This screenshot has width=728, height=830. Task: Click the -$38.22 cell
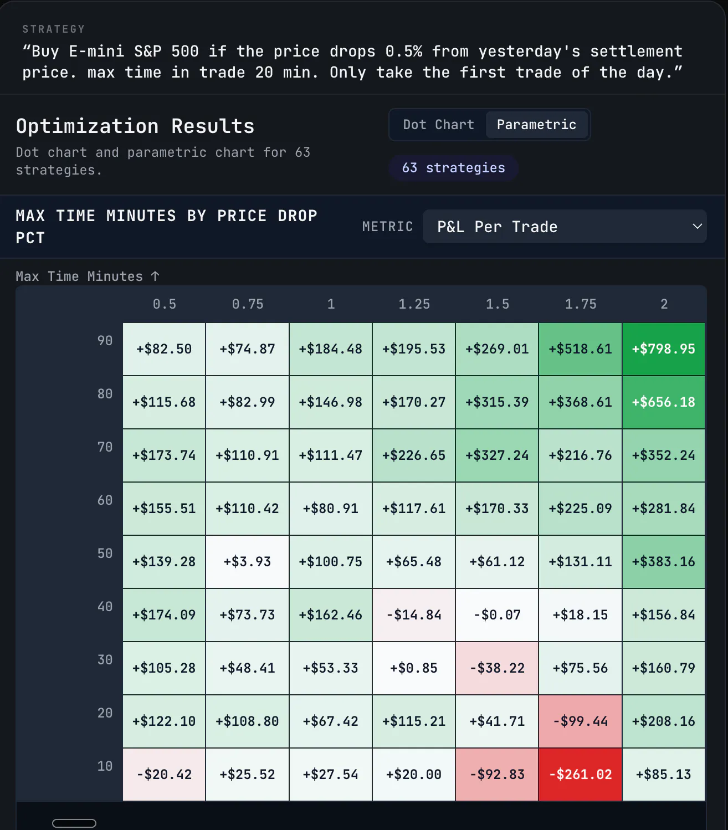click(497, 668)
